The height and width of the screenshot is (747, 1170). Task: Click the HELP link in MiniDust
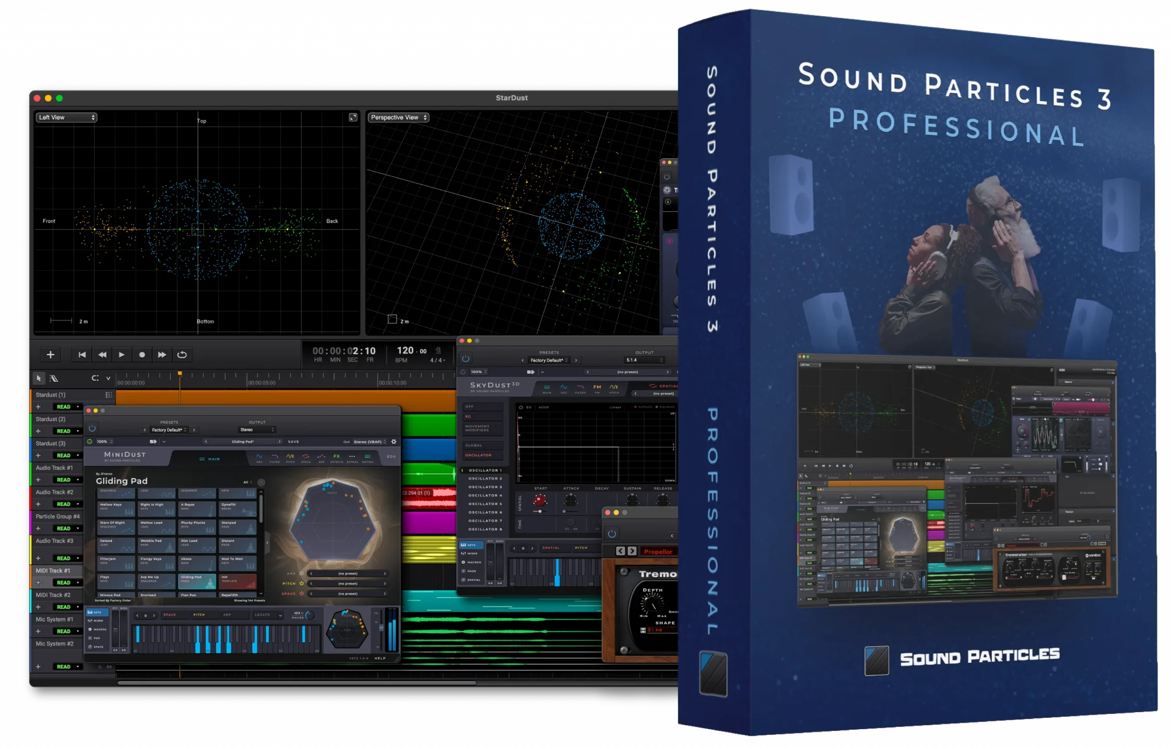tap(380, 658)
